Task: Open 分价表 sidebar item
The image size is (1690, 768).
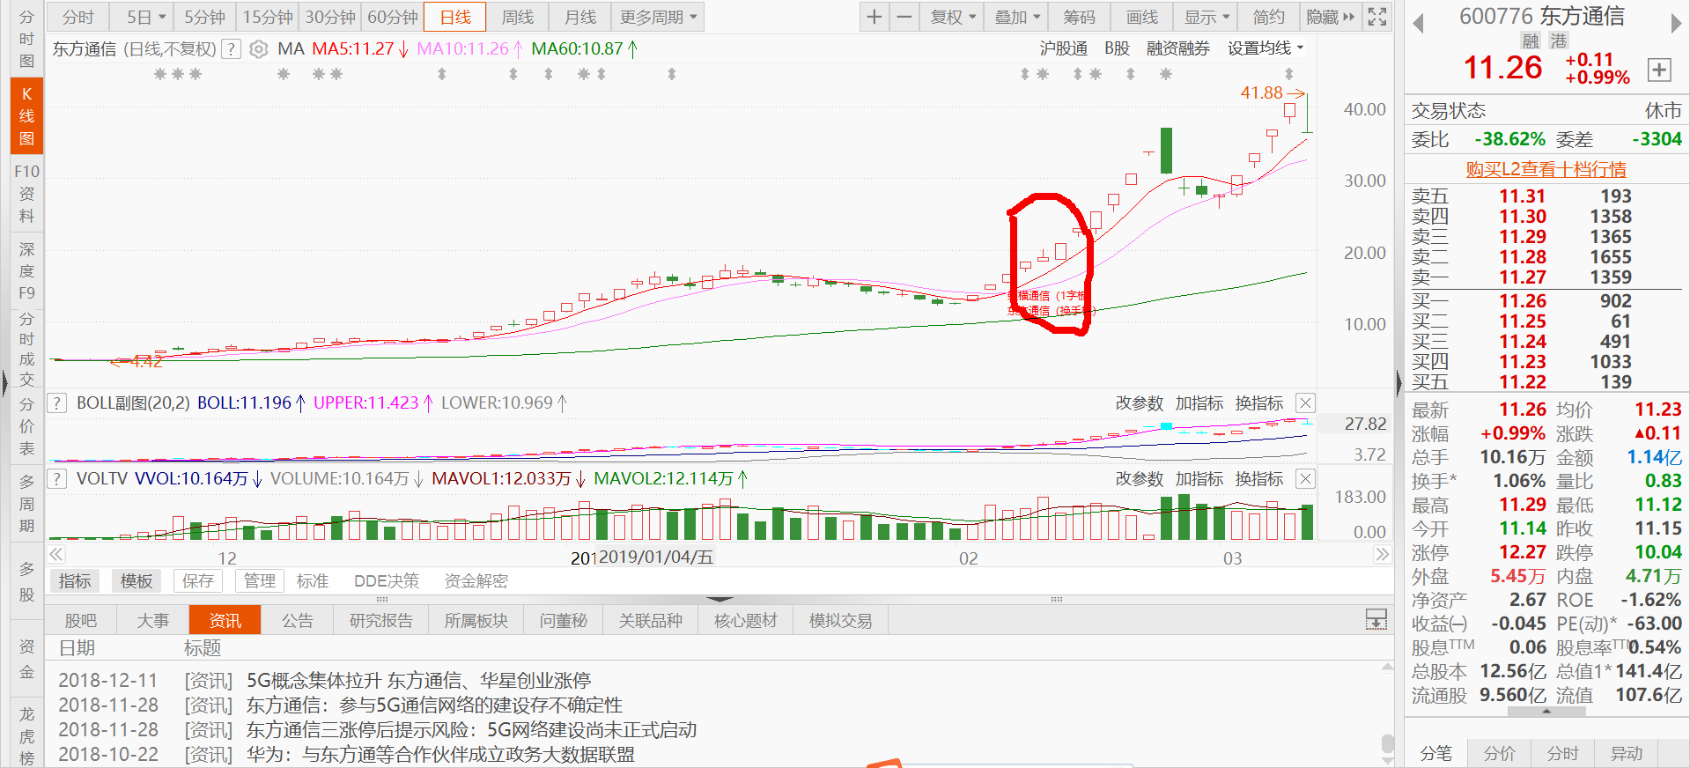Action: 26,426
